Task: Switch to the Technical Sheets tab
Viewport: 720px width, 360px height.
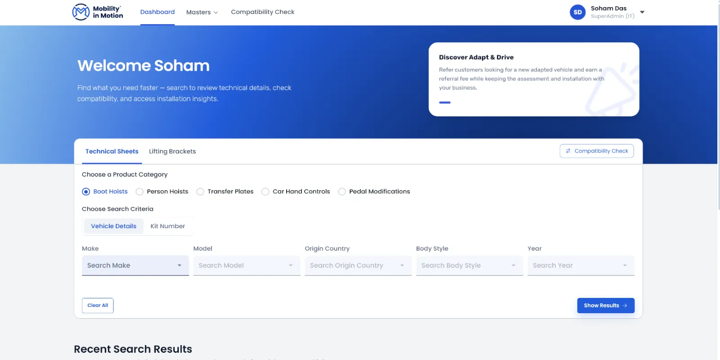Action: (x=112, y=151)
